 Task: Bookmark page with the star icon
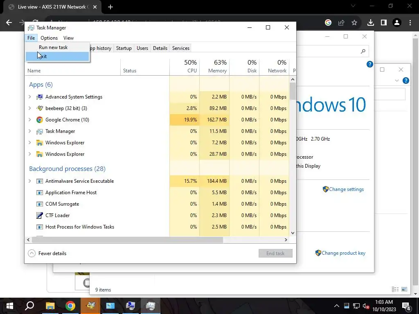tap(354, 23)
